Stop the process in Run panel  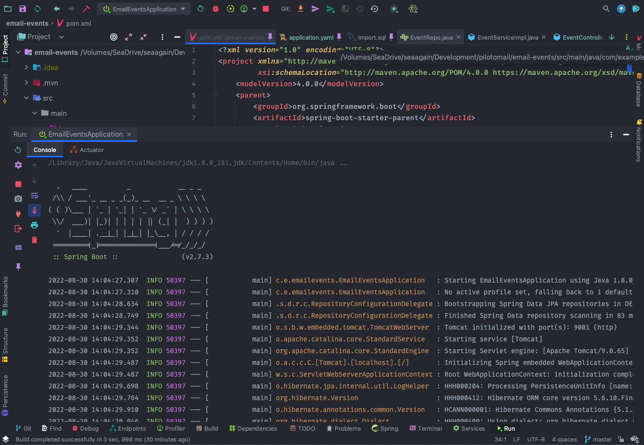tap(18, 184)
